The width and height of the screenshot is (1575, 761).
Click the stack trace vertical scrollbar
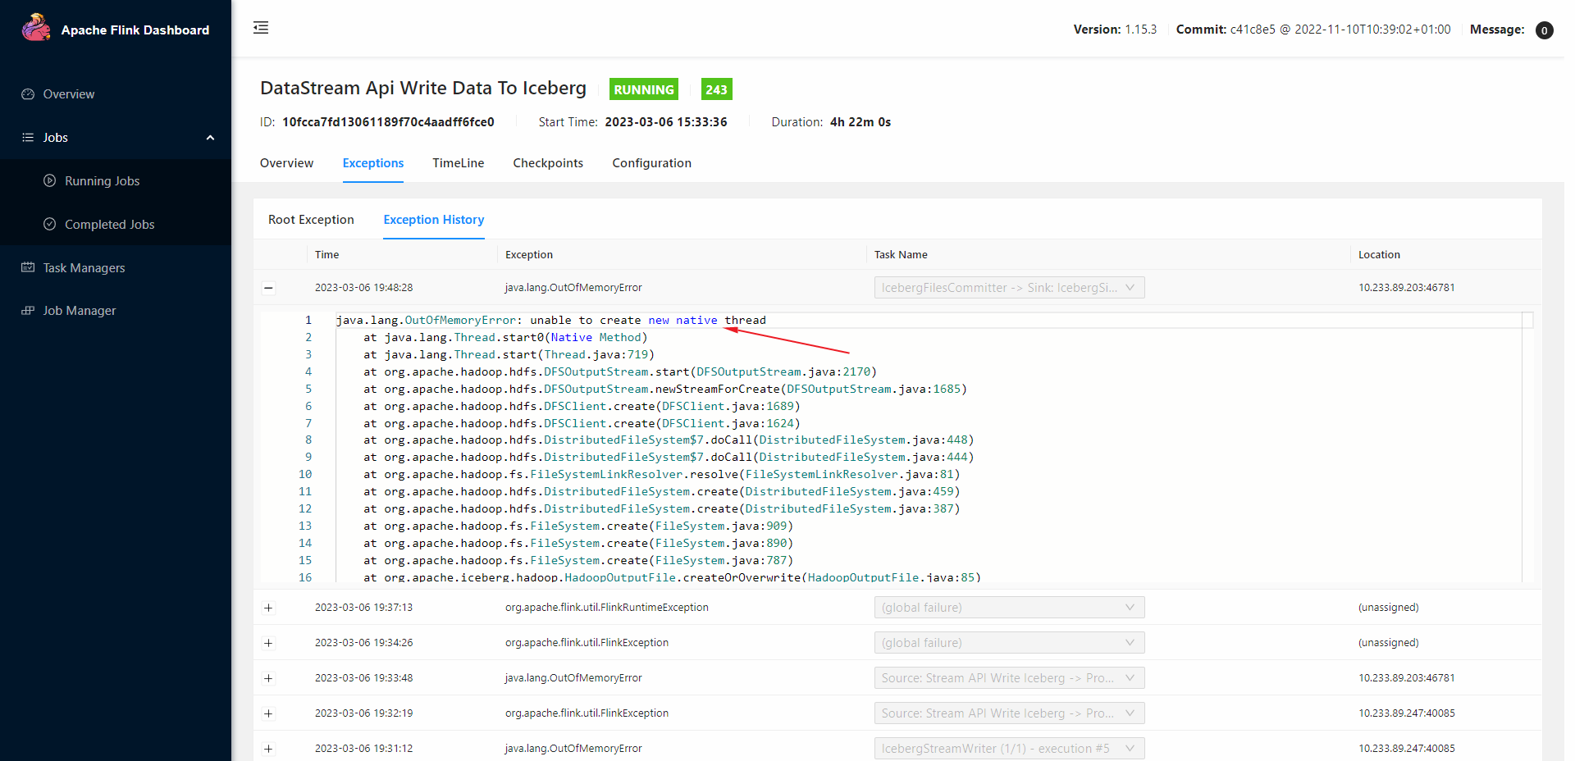1527,447
